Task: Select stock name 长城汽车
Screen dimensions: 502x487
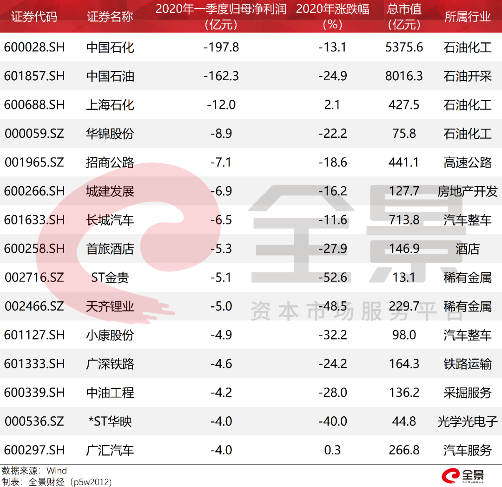Action: pyautogui.click(x=110, y=220)
